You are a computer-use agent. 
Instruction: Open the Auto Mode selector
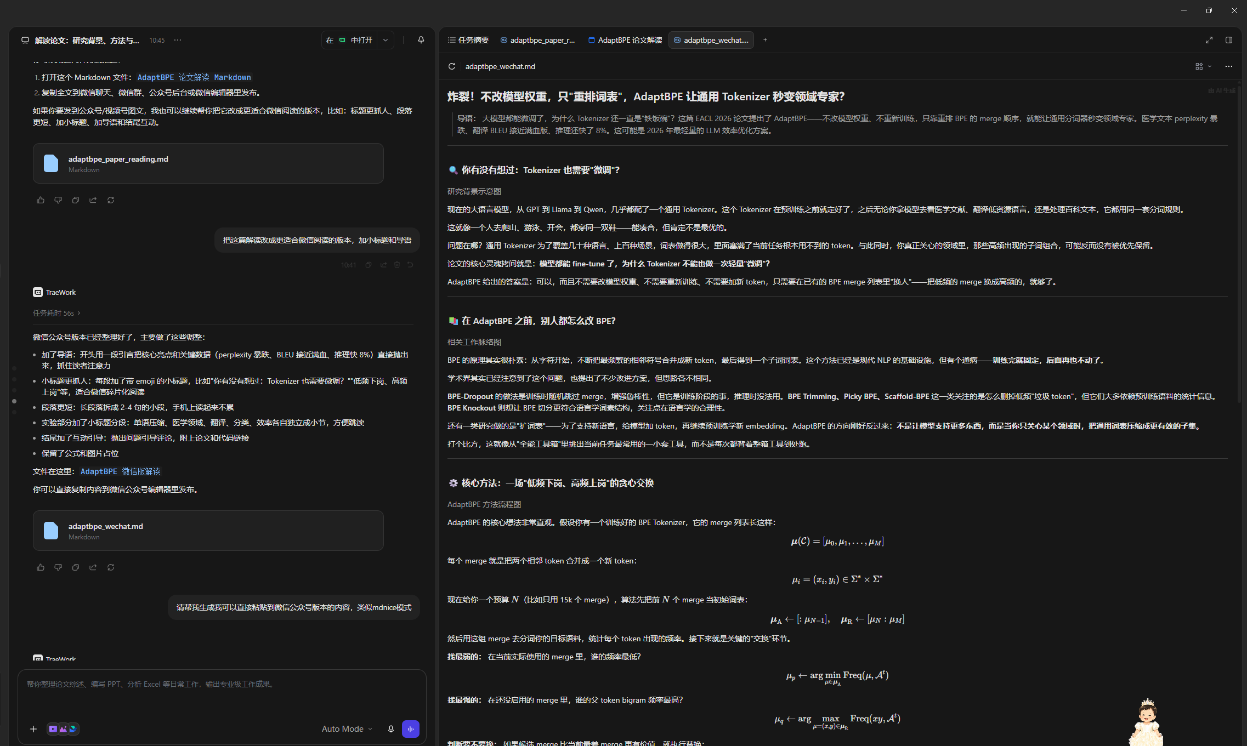[x=347, y=729]
